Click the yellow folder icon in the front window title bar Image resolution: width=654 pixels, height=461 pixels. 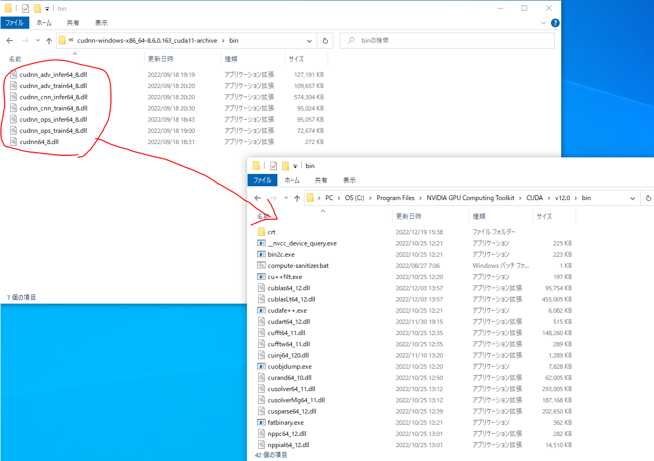tap(256, 166)
